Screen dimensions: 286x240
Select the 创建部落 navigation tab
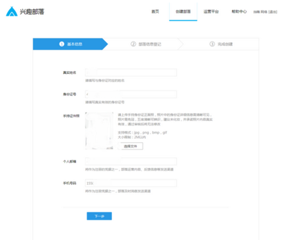click(183, 12)
